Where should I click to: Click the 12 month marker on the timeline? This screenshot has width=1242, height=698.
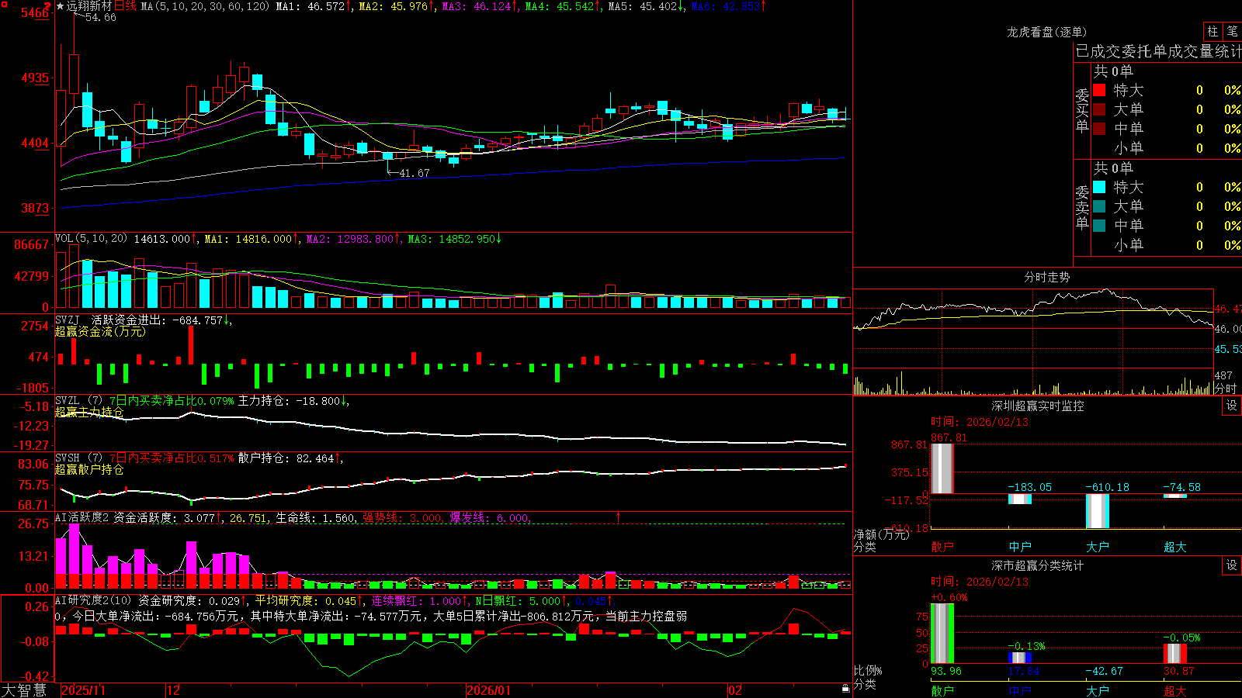coord(174,690)
